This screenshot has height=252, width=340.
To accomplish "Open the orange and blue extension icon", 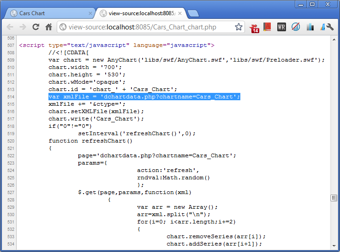I will (x=322, y=27).
